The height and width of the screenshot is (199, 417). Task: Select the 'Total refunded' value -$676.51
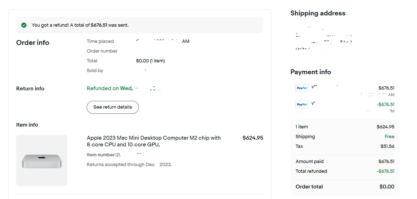pos(385,171)
